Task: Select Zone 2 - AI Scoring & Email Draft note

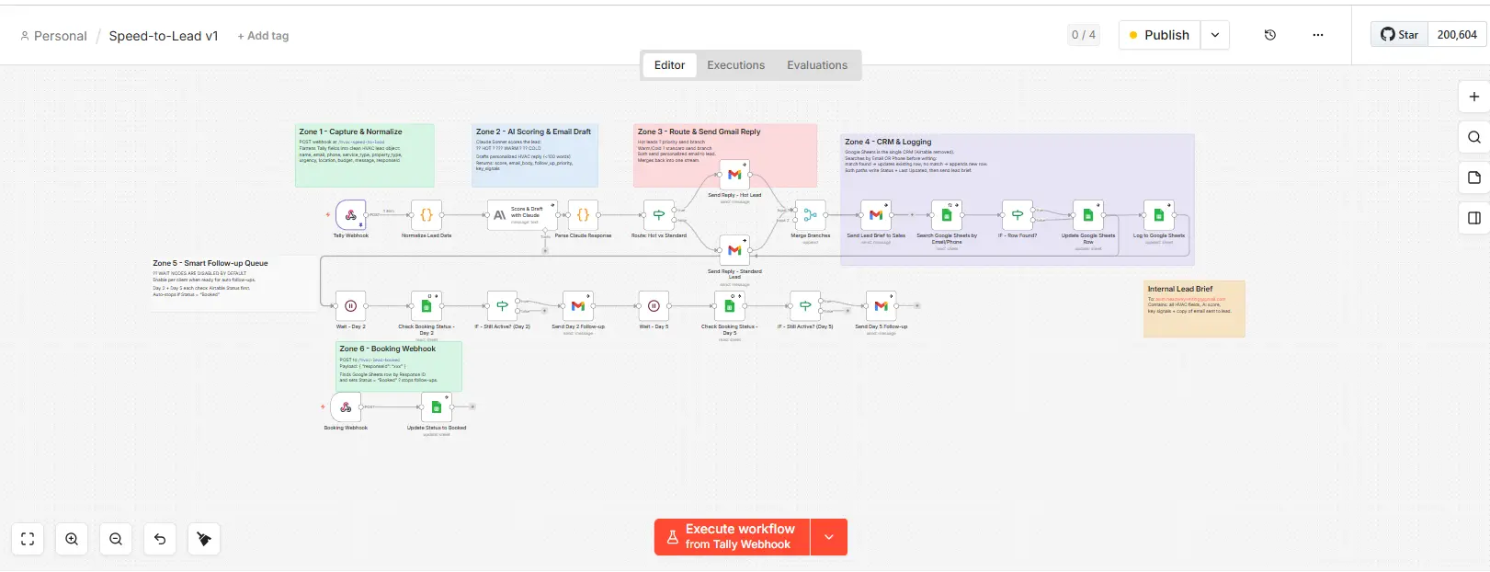Action: 535,155
